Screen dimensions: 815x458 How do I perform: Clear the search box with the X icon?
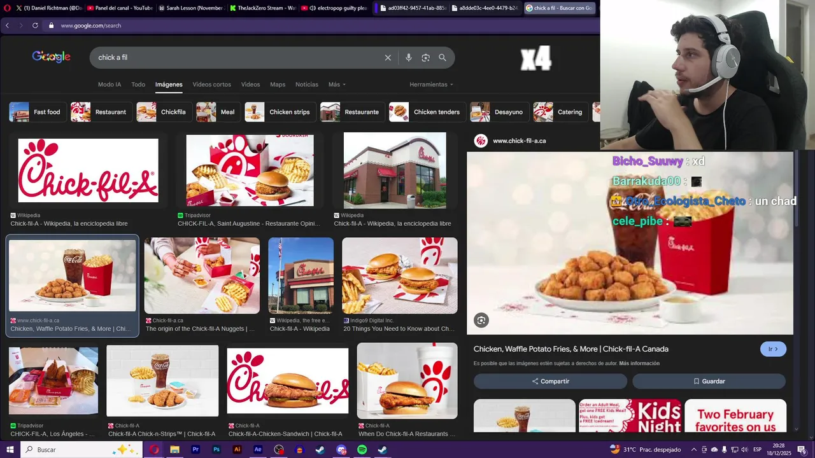pos(388,57)
